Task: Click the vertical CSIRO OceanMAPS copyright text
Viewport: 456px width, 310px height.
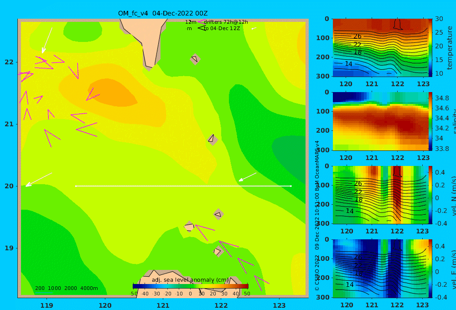Action: 317,216
